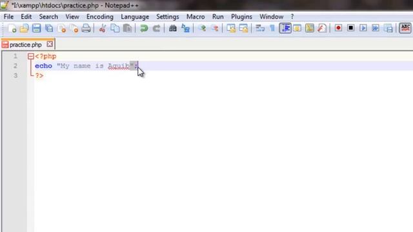Click the <?php opening tag text

pos(46,56)
